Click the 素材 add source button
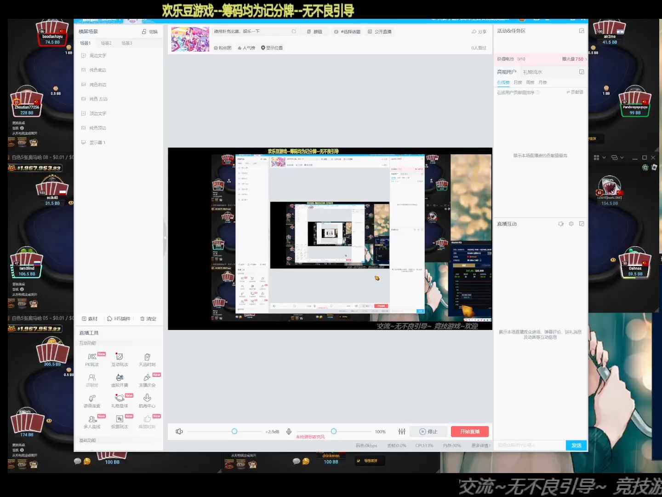Viewport: 662px width, 497px height. [x=90, y=318]
